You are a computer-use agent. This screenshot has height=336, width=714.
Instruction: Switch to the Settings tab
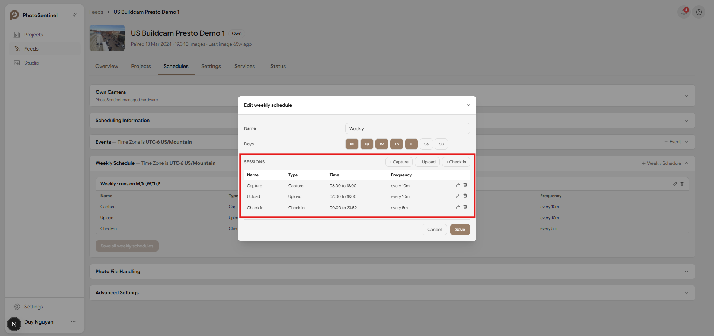tap(211, 66)
